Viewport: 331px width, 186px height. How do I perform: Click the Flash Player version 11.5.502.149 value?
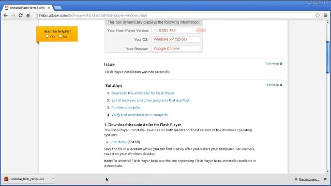point(164,30)
